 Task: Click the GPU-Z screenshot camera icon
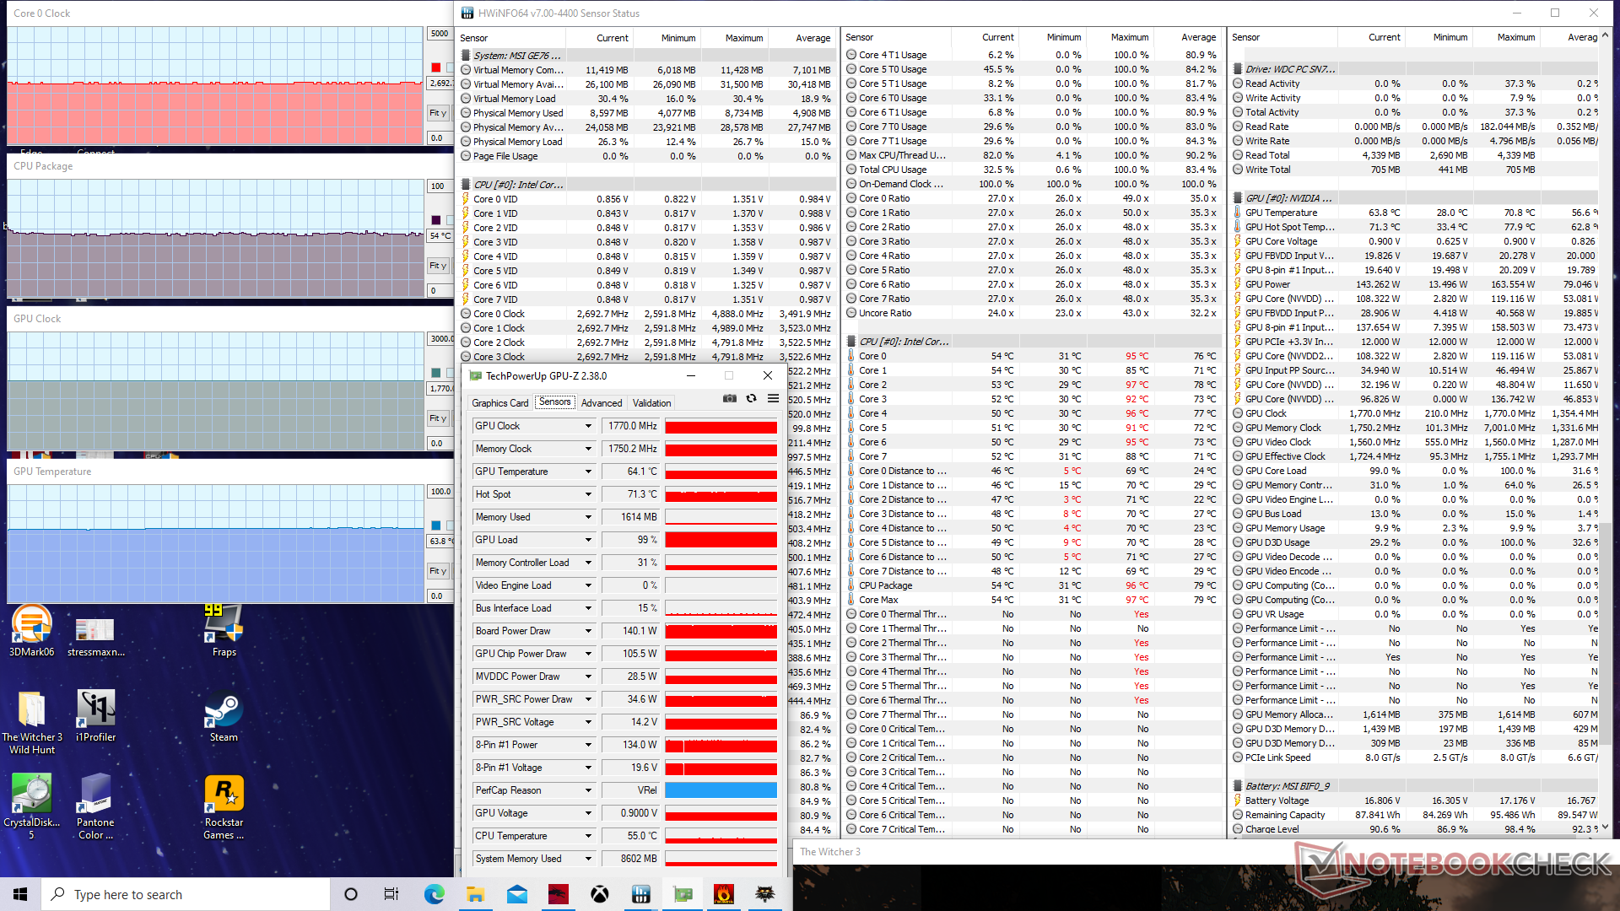click(x=730, y=398)
